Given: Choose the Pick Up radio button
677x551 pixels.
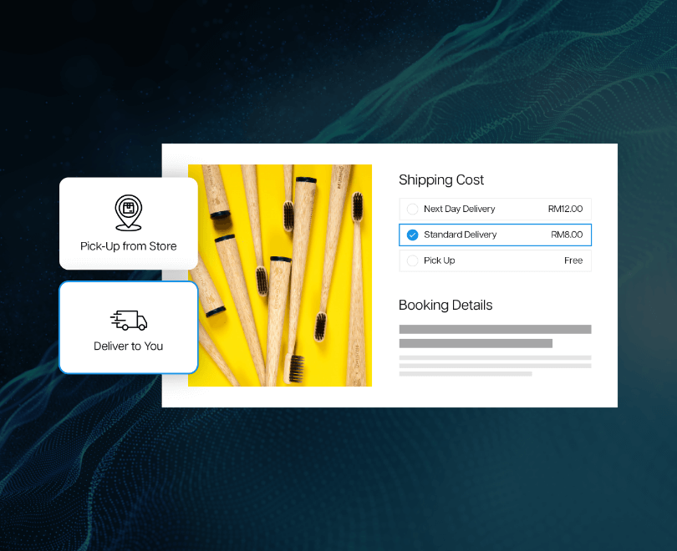Looking at the screenshot, I should [412, 260].
